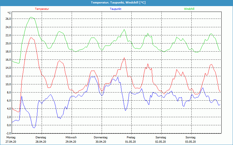Image resolution: width=233 pixels, height=145 pixels.
Task: Click the 22,0 y-axis value
Action: point(8,35)
